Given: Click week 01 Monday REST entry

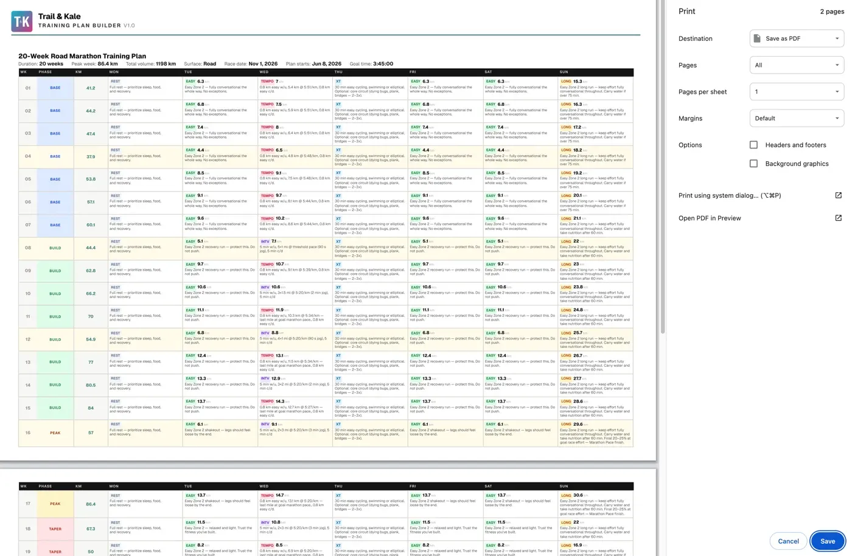Looking at the screenshot, I should (145, 88).
